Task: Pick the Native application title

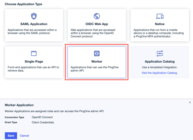Action: point(159,24)
